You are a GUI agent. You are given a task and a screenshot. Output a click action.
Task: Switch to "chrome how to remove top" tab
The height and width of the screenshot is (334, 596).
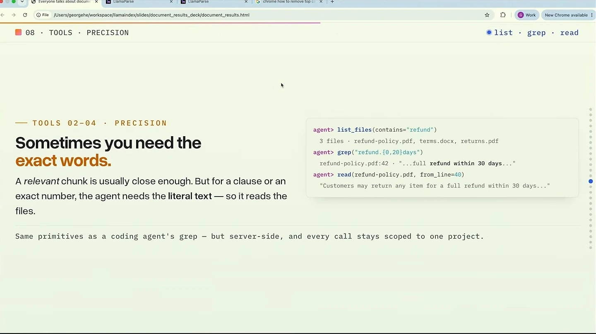289,2
